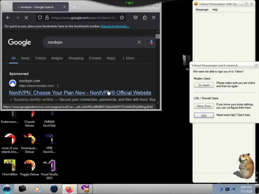
Task: Open ChomikBox desktop icon
Action: [10, 168]
